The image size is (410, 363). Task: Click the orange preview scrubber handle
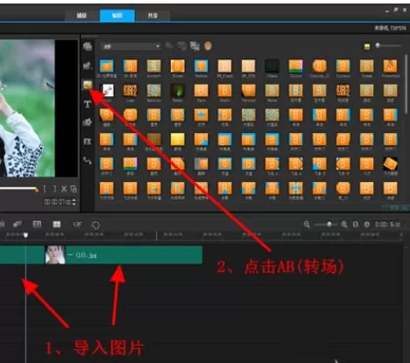pyautogui.click(x=37, y=190)
